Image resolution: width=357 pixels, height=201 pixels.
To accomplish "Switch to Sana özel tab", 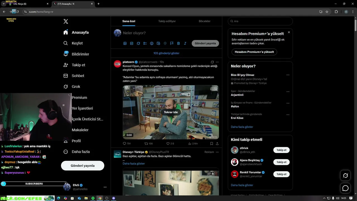I will 129,21.
